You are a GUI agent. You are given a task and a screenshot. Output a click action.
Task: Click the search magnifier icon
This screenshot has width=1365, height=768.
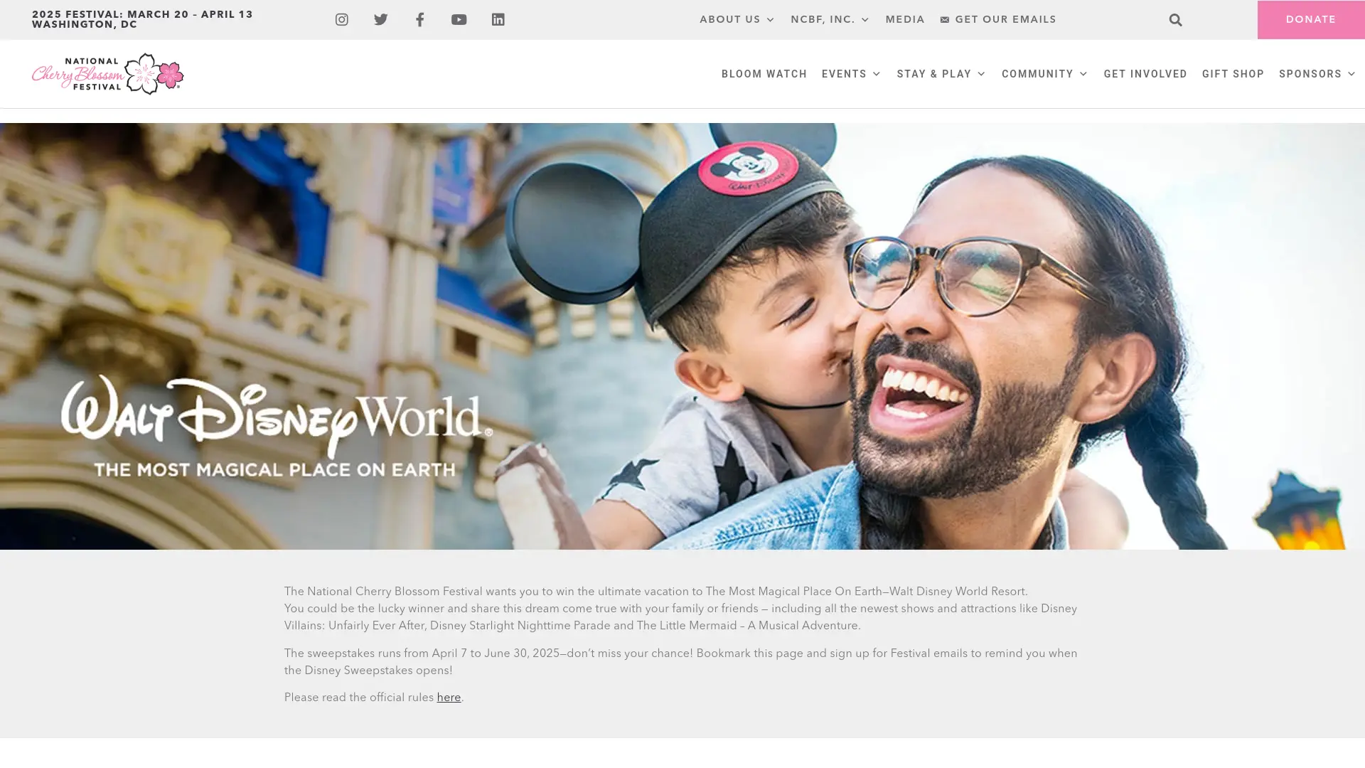1176,20
